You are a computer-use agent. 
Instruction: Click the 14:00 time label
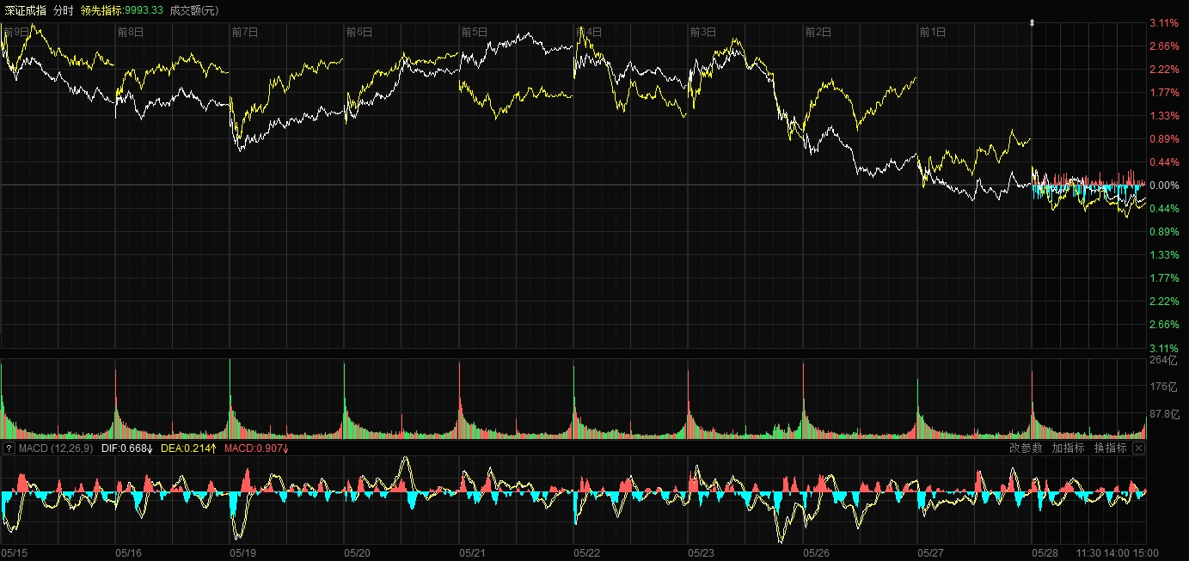point(1117,553)
